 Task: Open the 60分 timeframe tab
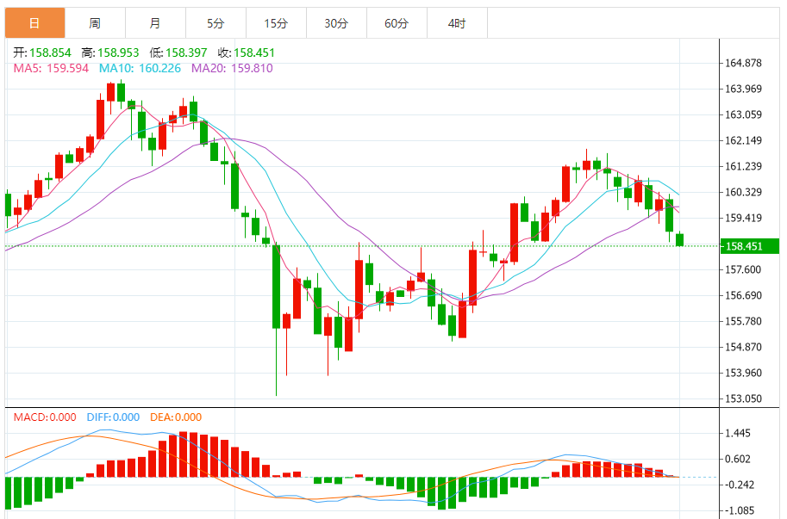396,23
